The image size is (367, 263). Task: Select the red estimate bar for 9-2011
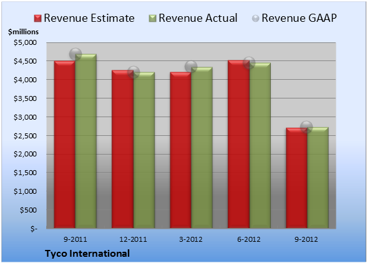point(65,144)
